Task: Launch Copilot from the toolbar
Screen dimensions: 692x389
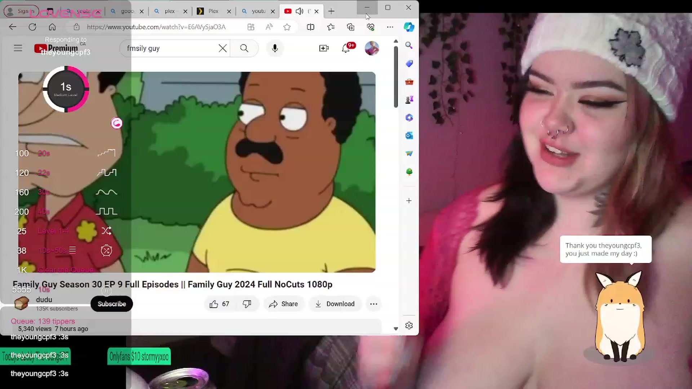Action: (409, 27)
